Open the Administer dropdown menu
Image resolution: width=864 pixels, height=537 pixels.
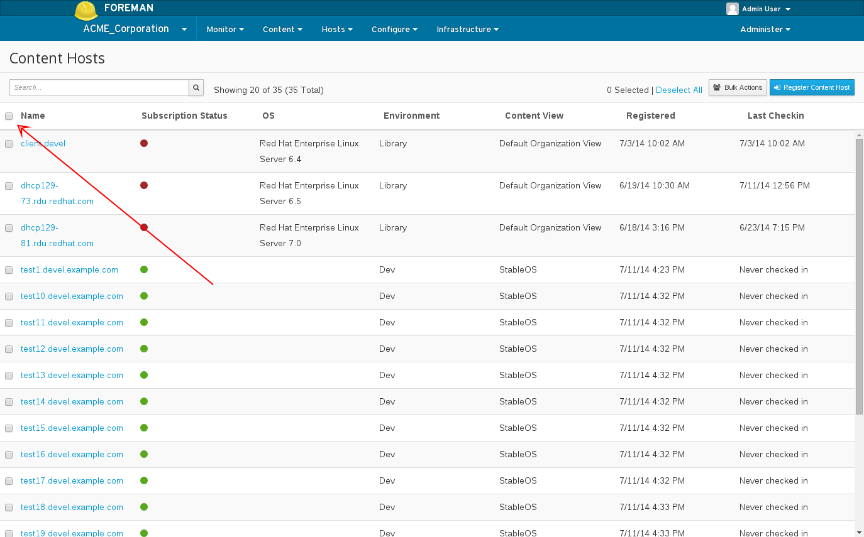click(765, 30)
